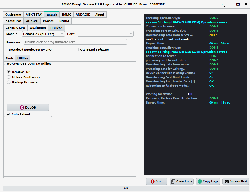Click the window title text 'EMMC Dongle Version 2.1.0'
The image size is (250, 192).
coord(82,4)
